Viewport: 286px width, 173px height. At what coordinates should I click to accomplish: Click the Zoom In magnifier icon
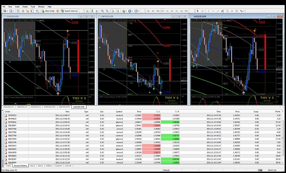tap(103, 11)
